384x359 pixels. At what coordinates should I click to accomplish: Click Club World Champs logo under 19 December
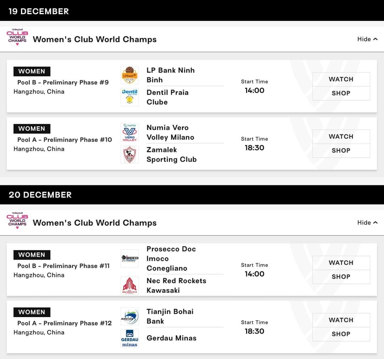pos(17,37)
